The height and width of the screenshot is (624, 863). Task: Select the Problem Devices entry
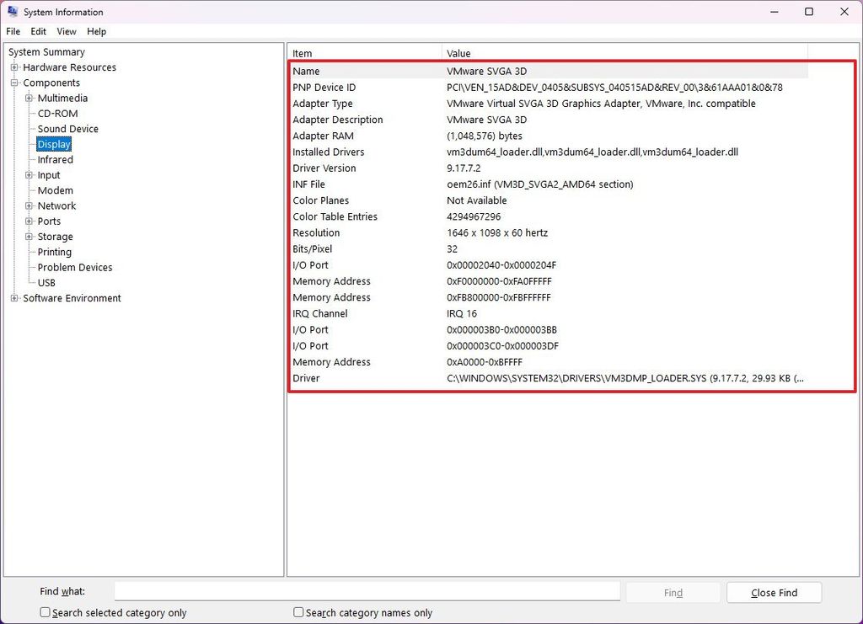(x=74, y=267)
